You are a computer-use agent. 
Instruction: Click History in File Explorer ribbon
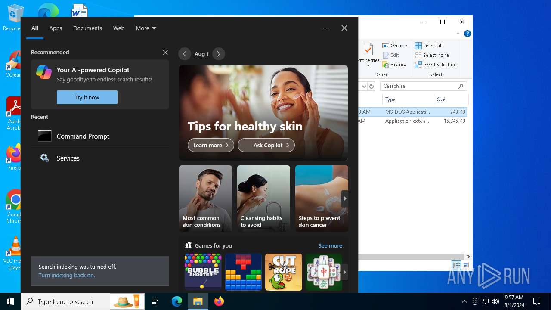point(394,65)
